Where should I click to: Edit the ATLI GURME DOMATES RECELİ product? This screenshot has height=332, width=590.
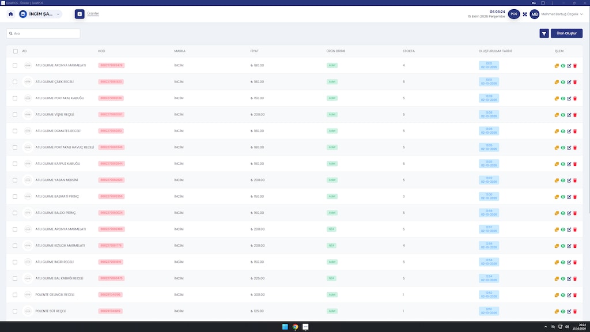(569, 131)
